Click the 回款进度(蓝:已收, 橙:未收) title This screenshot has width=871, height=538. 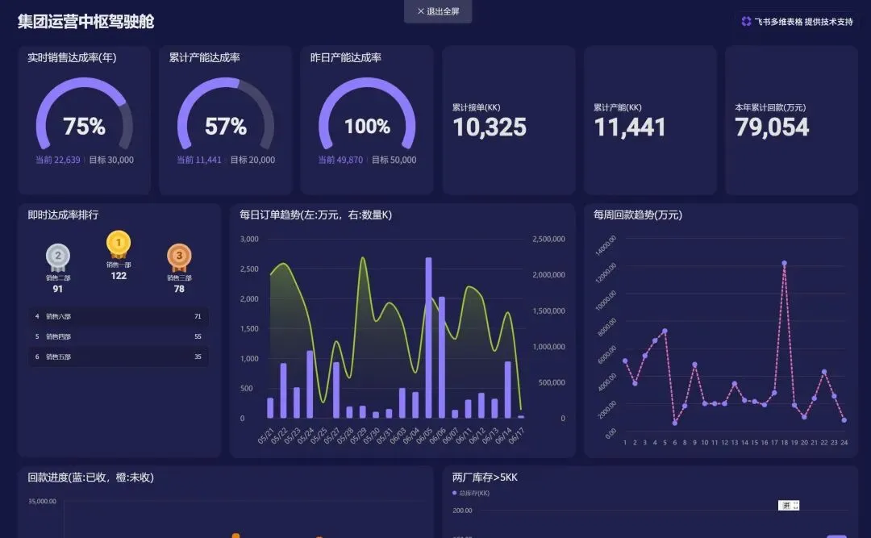pos(90,477)
